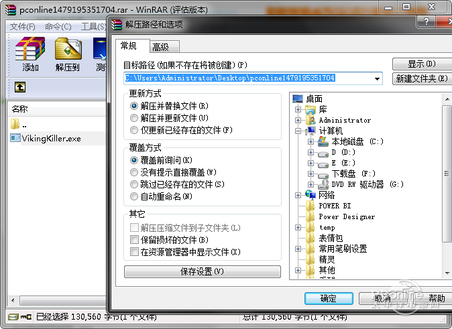
Task: Expand the Local Disk (C:) node
Action: point(310,141)
